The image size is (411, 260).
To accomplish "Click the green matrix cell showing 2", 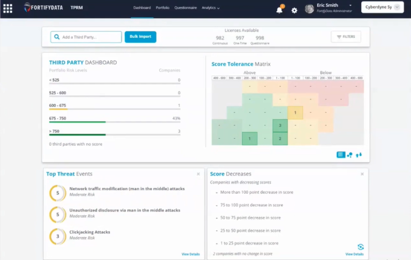I will pos(280,138).
